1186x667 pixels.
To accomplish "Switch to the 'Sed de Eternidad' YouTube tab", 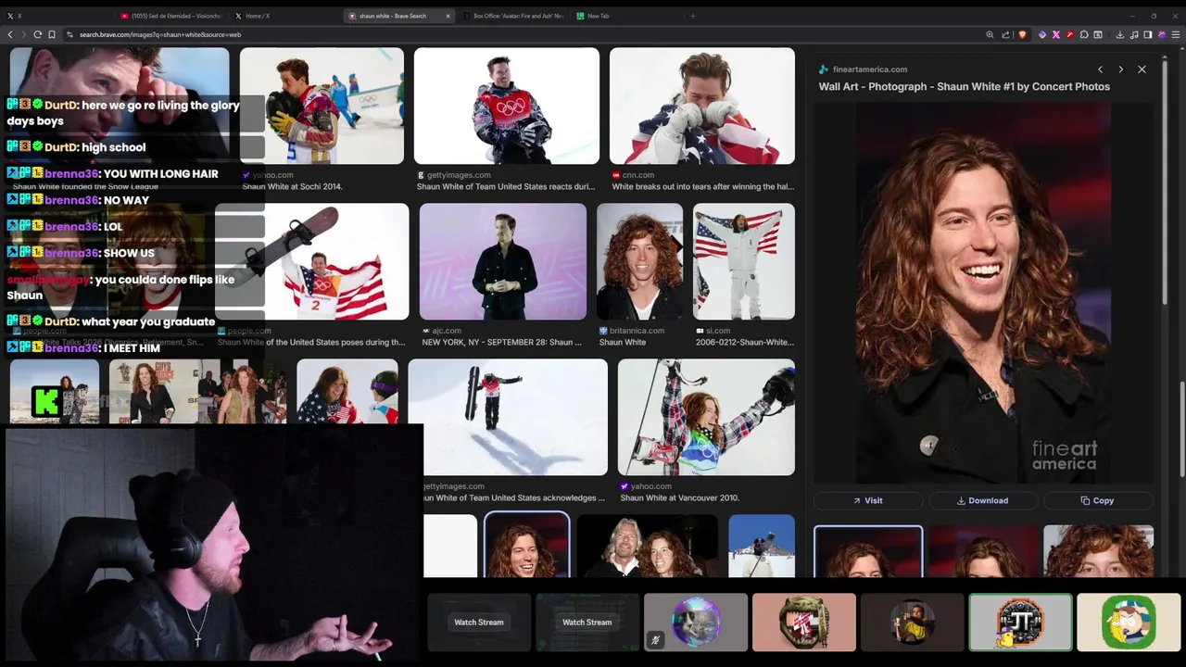I will tap(171, 16).
